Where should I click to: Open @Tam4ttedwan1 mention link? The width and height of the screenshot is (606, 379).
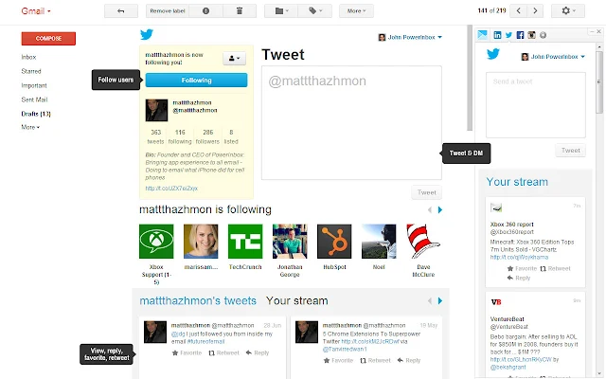tap(345, 350)
